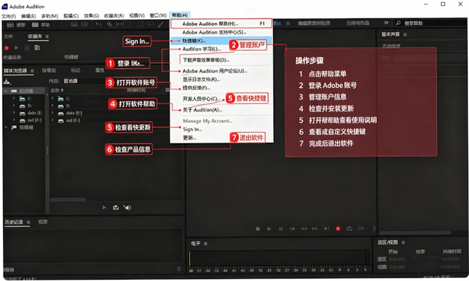Screen dimensions: 469x281
Task: Select the Lasso Selection tool
Action: [x=150, y=25]
